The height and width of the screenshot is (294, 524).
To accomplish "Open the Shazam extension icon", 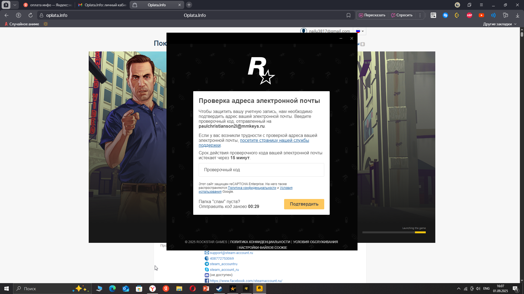I will (x=445, y=15).
